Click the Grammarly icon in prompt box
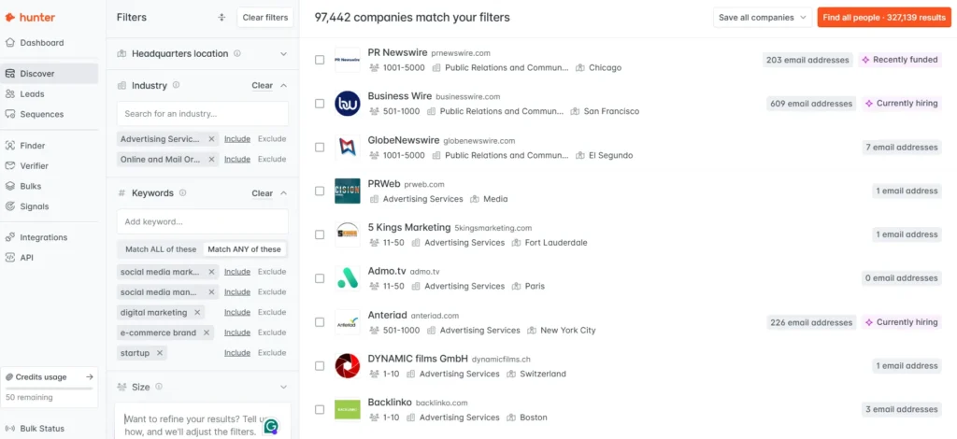 click(x=271, y=426)
